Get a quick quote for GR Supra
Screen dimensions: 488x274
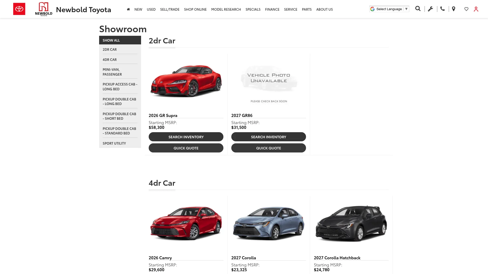[186, 148]
